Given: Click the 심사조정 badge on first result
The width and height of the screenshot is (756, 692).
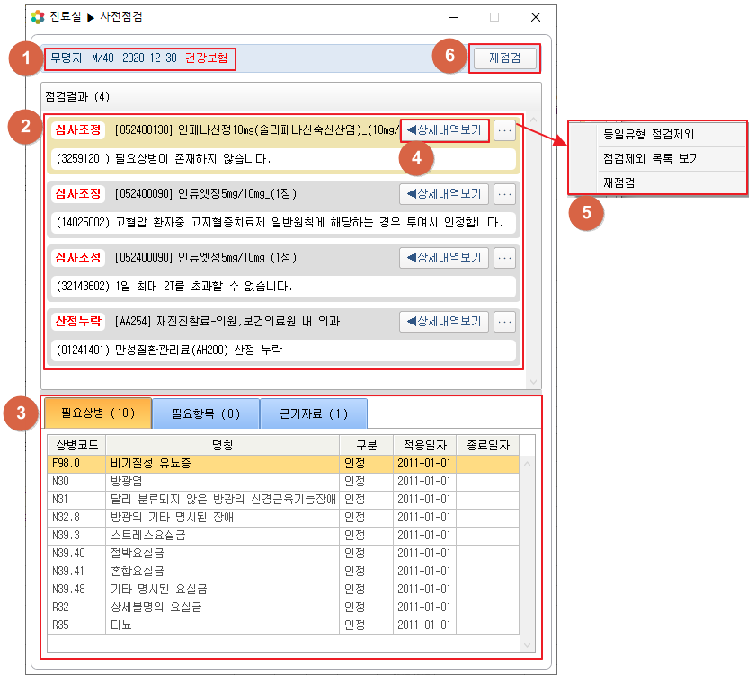Looking at the screenshot, I should pos(78,130).
